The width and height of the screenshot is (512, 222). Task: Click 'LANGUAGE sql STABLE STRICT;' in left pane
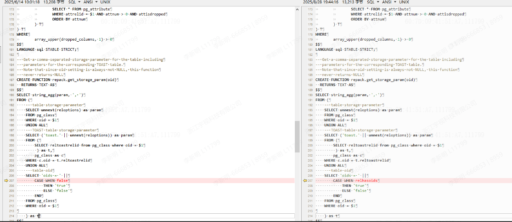point(46,49)
